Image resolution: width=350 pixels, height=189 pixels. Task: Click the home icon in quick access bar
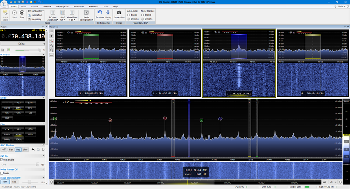10,2
